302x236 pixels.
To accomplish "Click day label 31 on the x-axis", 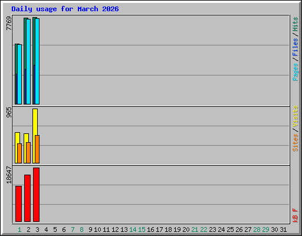I will tap(283, 230).
